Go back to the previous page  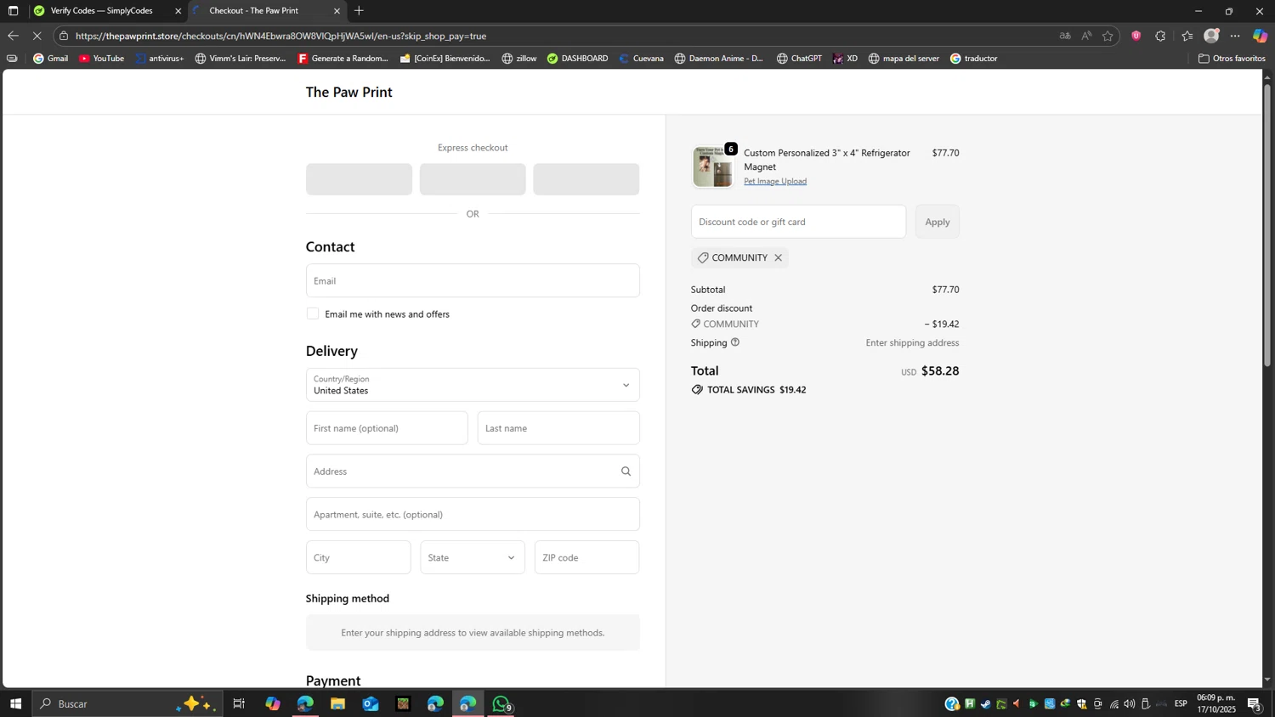13,36
